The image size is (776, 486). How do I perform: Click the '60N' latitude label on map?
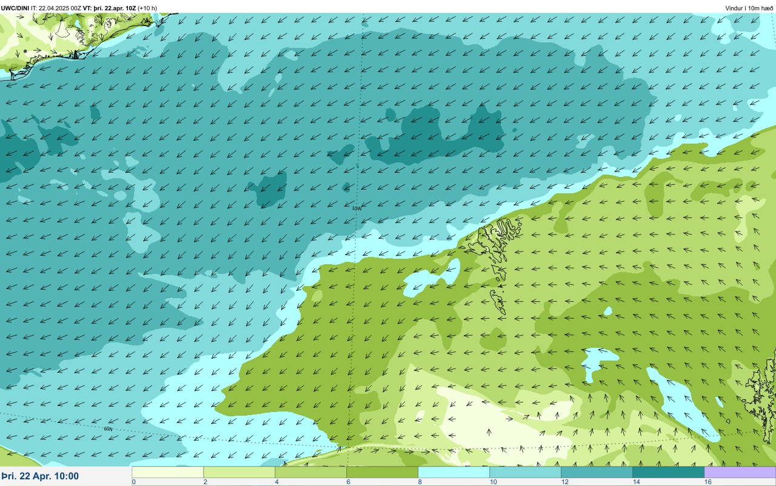108,428
